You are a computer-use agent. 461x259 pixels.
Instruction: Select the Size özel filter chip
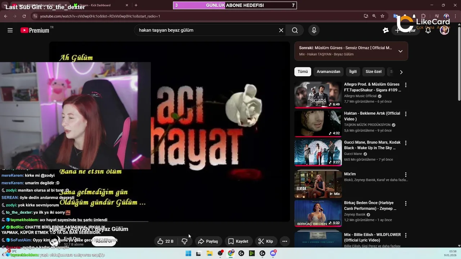click(x=373, y=72)
